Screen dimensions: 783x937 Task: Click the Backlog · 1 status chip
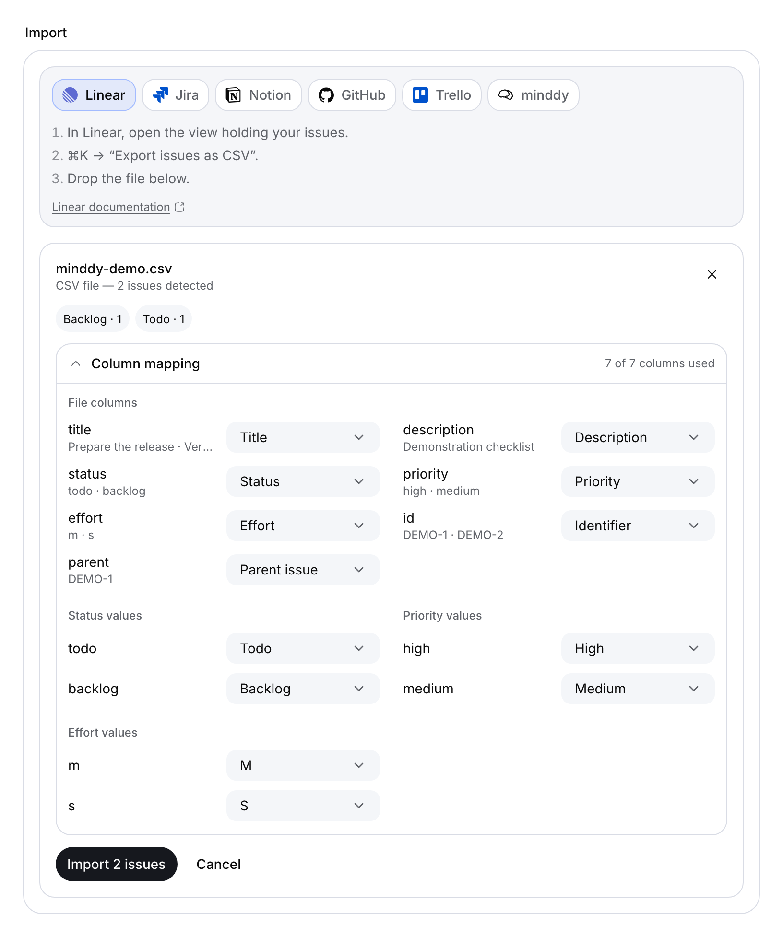(x=93, y=319)
